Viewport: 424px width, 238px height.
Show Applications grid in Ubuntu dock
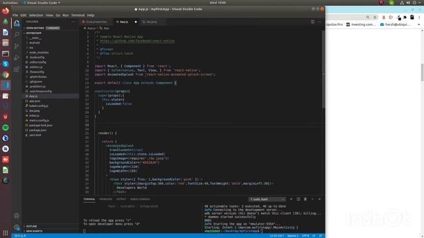(5, 233)
